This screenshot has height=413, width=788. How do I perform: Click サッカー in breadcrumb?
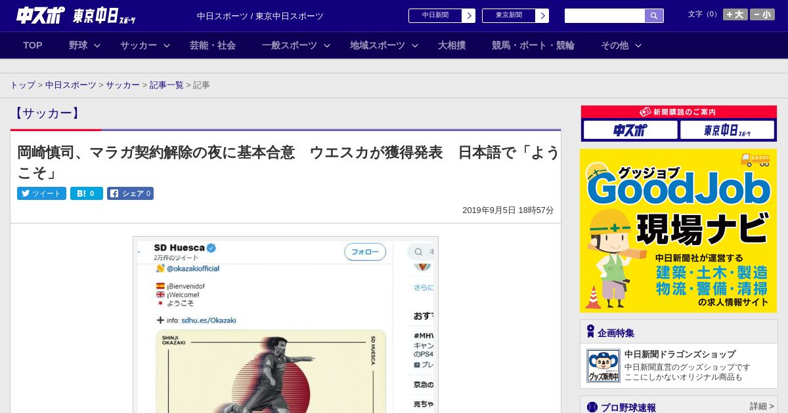click(x=123, y=85)
